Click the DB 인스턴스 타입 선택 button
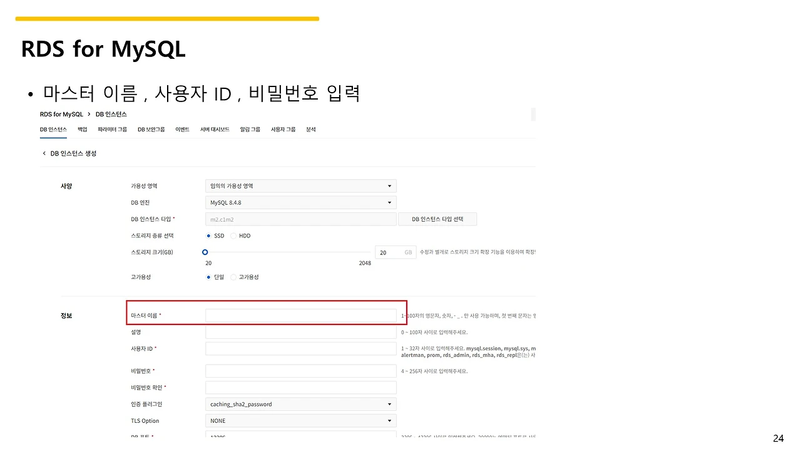 pyautogui.click(x=437, y=219)
